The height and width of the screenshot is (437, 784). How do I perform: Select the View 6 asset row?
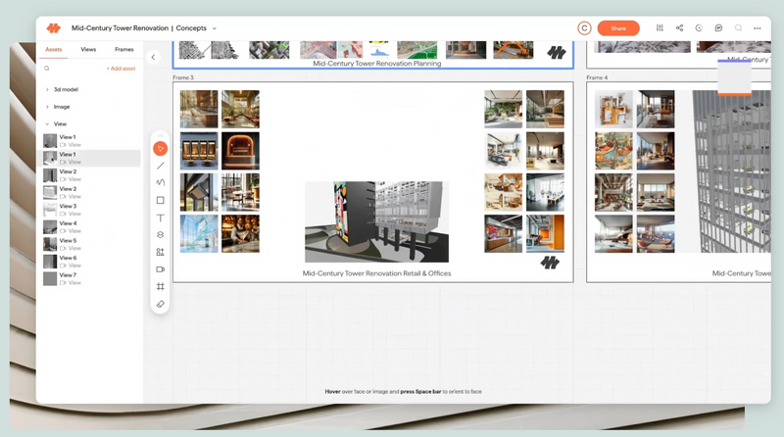tap(90, 262)
